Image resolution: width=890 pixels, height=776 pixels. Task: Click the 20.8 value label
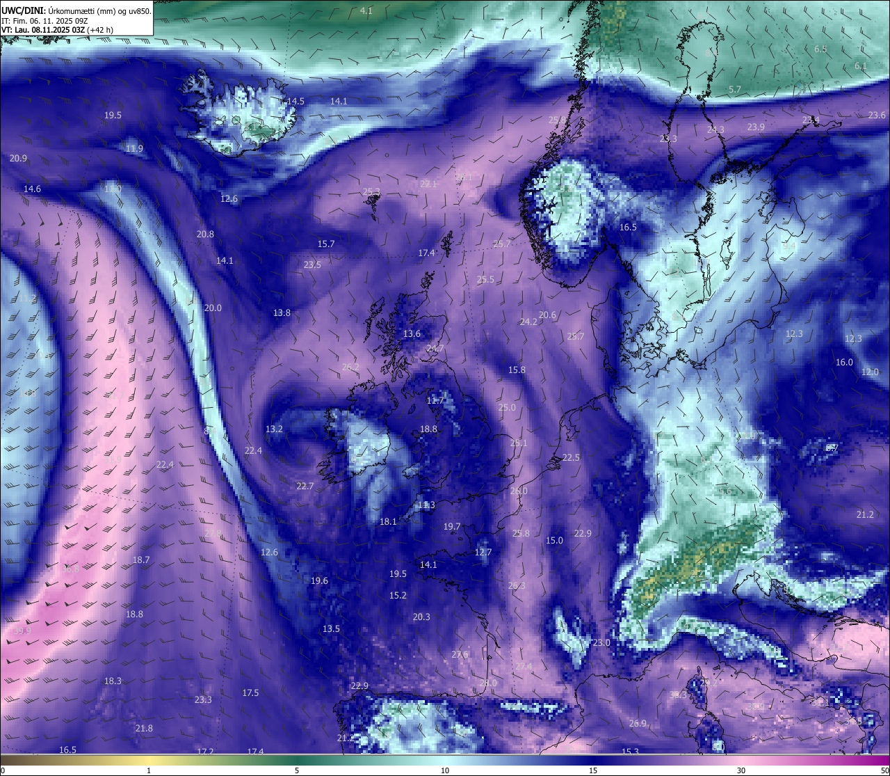205,235
